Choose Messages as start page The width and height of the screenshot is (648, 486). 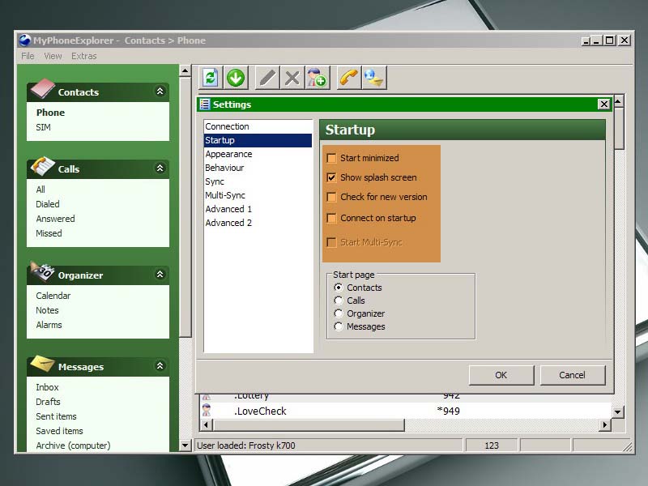click(x=339, y=326)
